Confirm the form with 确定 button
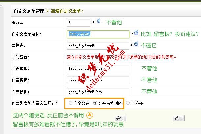The width and height of the screenshot is (201, 134). pos(120,118)
